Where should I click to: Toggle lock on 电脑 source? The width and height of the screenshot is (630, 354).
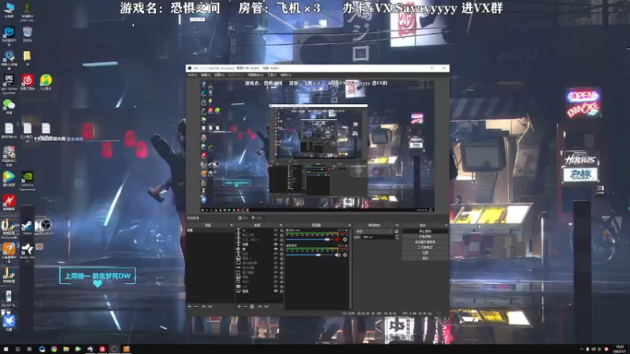[x=282, y=290]
